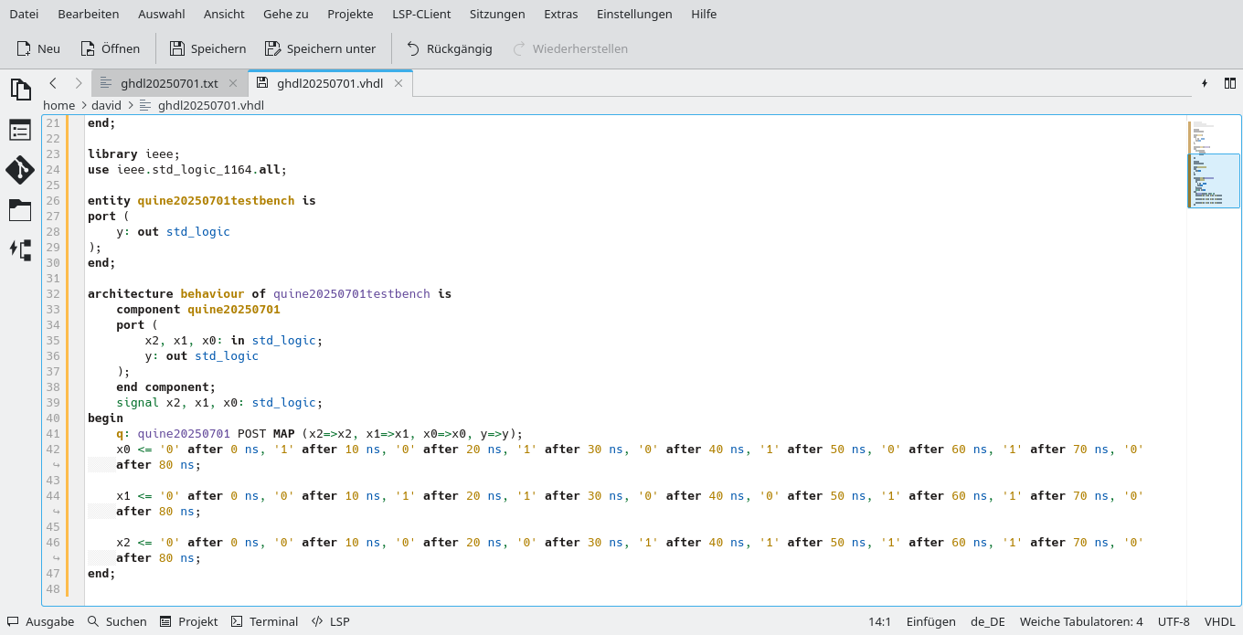Open the Terminal tool view

(264, 621)
